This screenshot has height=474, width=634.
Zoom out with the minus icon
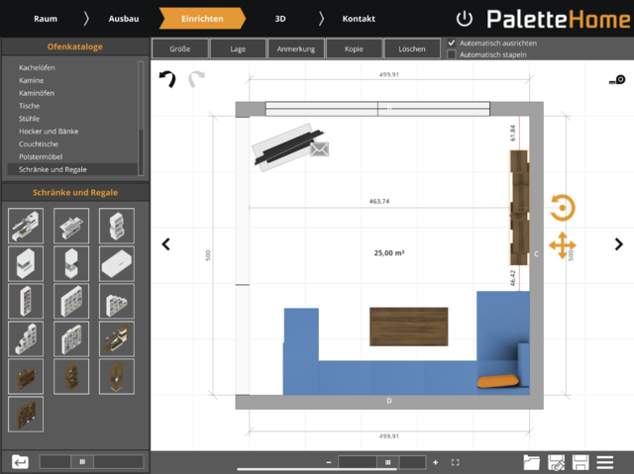click(329, 462)
